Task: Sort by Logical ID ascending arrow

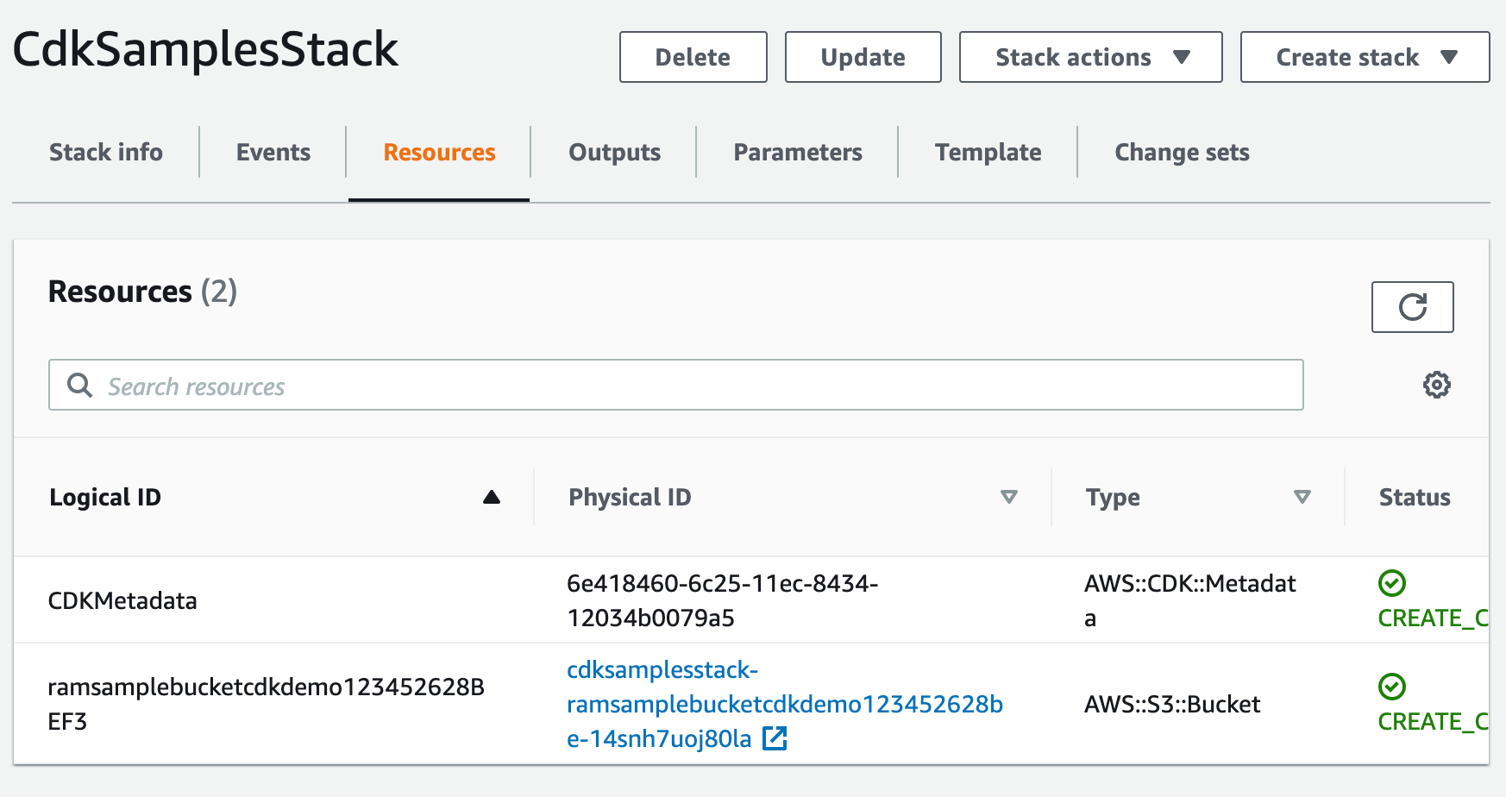Action: click(492, 497)
